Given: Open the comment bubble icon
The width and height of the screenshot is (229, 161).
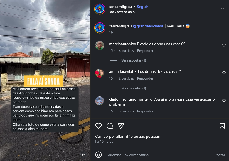Looking at the screenshot, I should 110,126.
